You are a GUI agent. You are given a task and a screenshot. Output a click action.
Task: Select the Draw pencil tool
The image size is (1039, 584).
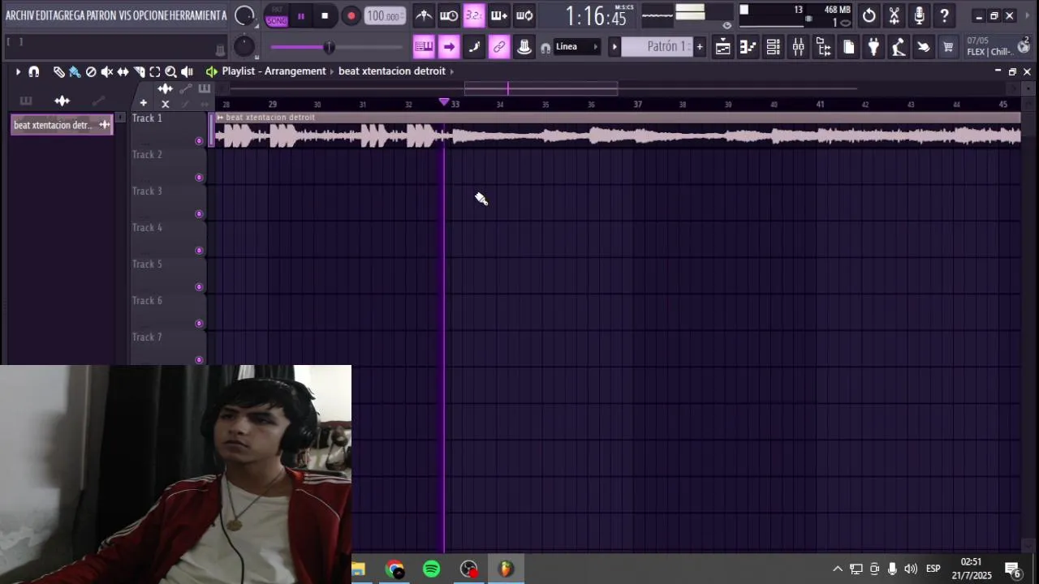58,71
